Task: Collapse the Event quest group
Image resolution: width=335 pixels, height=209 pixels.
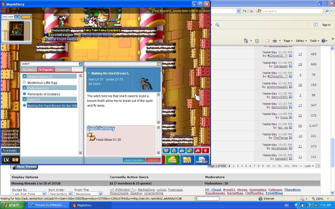Action: pyautogui.click(x=25, y=99)
